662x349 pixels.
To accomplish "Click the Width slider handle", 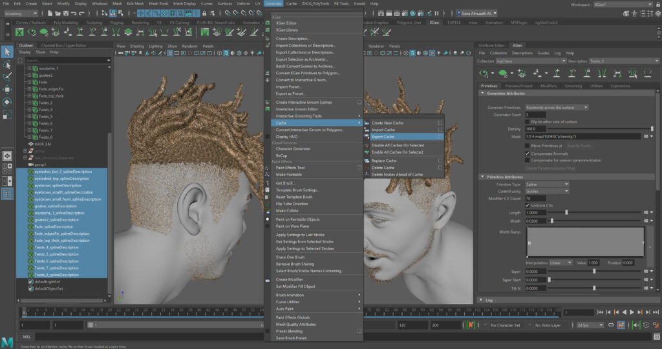I will click(552, 221).
